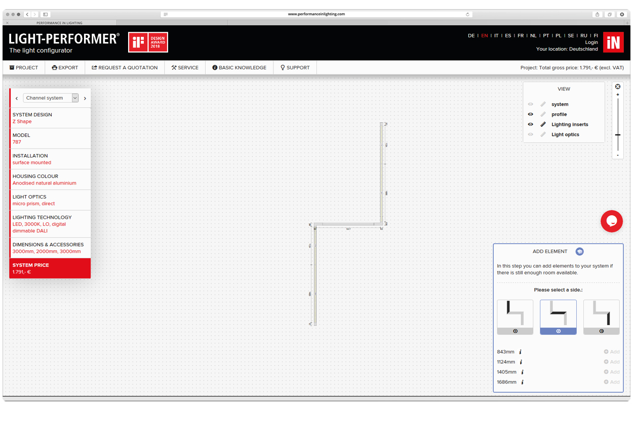Show info for 843mm element
The image size is (633, 421).
click(520, 352)
